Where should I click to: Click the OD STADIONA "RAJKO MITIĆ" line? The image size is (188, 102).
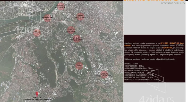[139, 75]
